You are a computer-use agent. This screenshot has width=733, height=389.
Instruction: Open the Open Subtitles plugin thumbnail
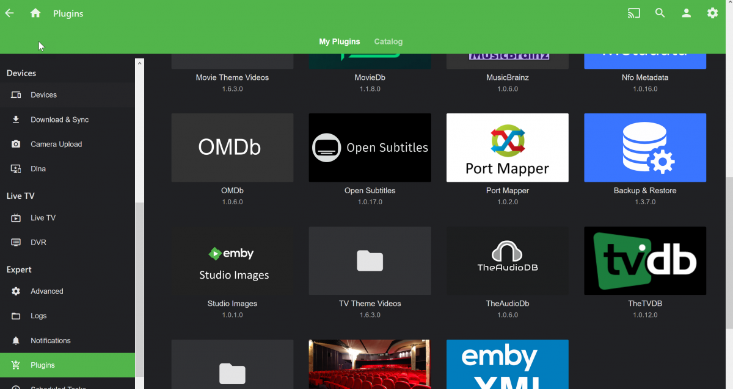tap(370, 148)
